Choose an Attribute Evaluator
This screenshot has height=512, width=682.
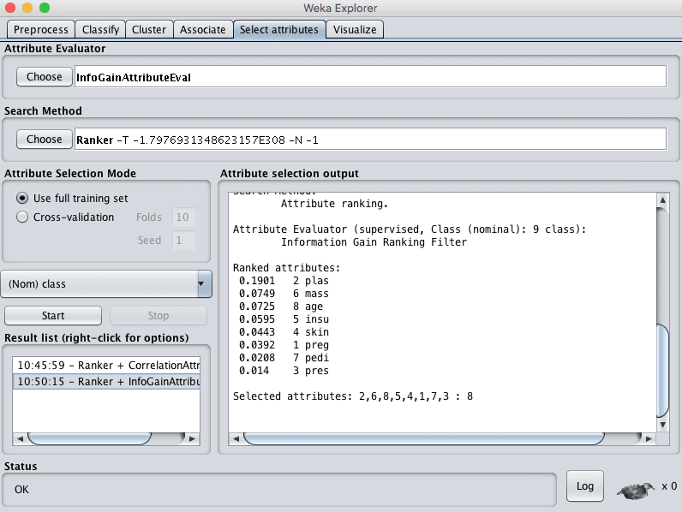[45, 77]
